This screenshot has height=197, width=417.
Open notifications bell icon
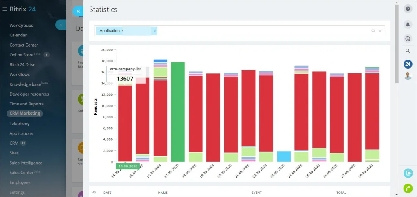[408, 24]
